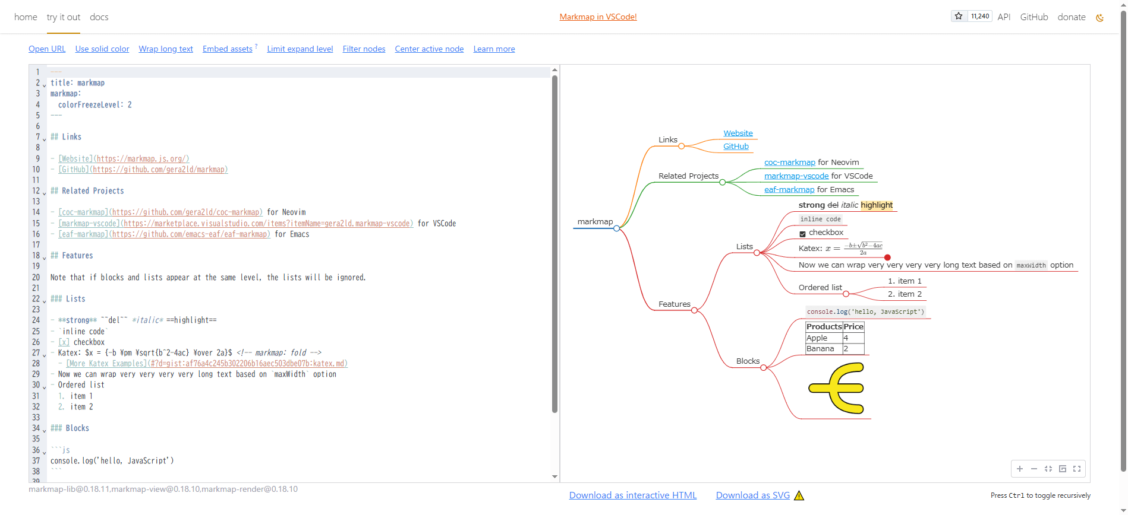The height and width of the screenshot is (515, 1128).
Task: Switch to dark mode moon icon
Action: pos(1099,18)
